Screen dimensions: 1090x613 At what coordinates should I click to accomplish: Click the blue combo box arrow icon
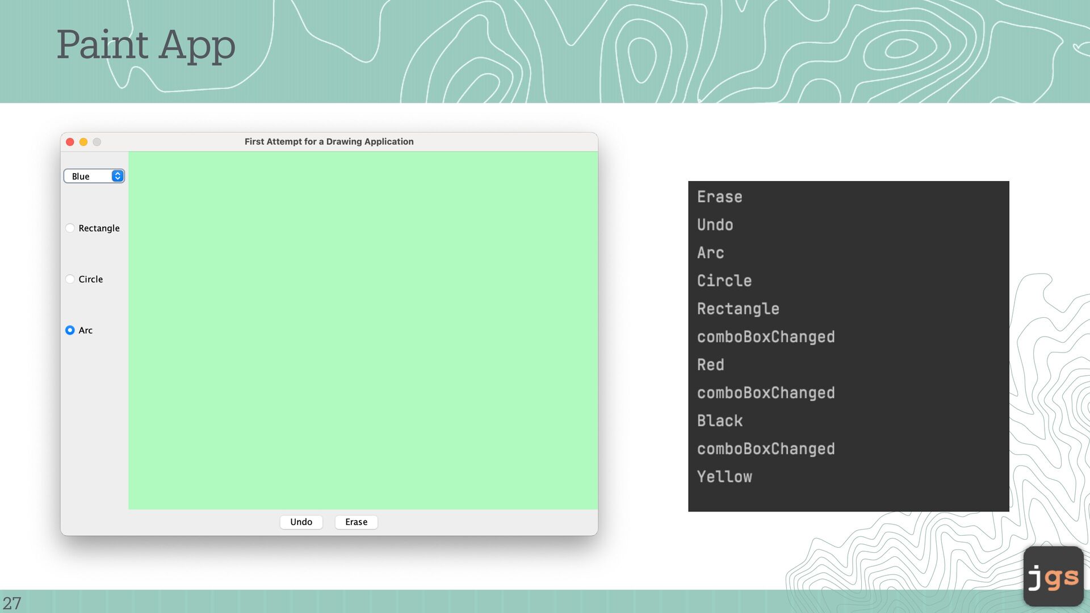click(118, 176)
